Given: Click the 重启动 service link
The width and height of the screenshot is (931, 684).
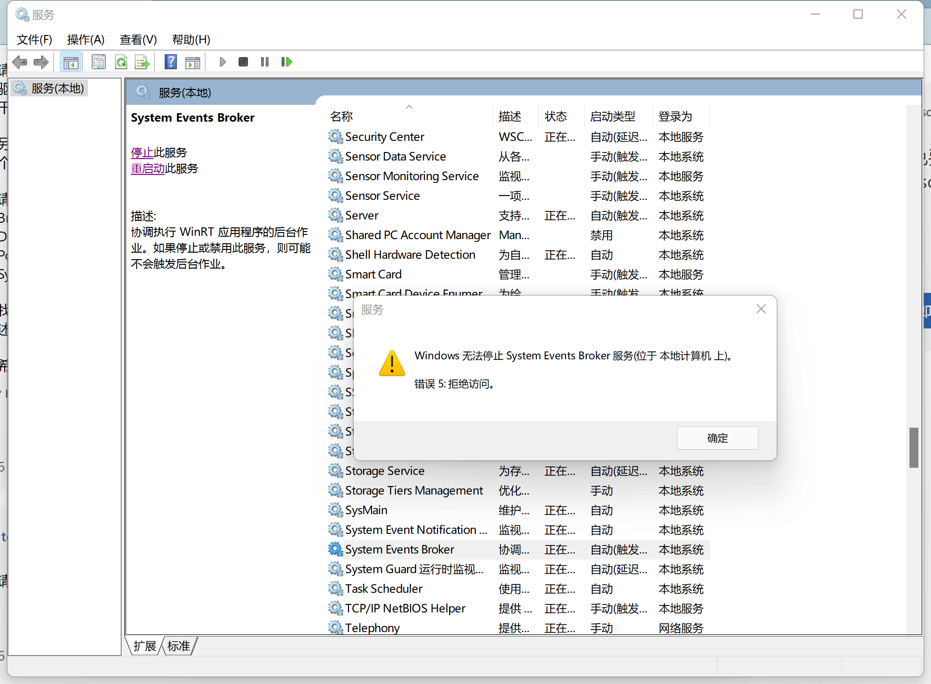Looking at the screenshot, I should click(147, 168).
